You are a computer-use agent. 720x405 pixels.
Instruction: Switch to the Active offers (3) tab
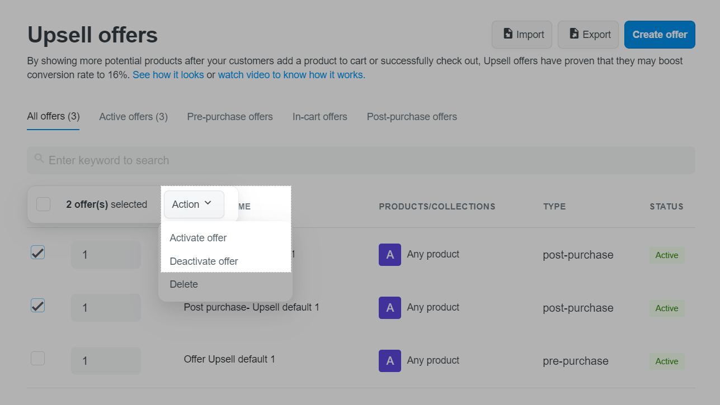click(133, 117)
